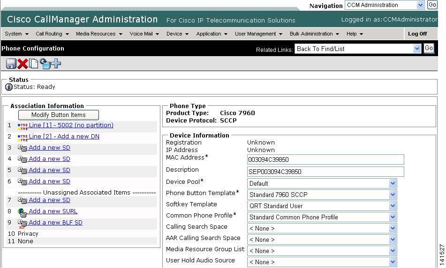Open the Related Links dropdown
The image size is (446, 268).
click(357, 49)
